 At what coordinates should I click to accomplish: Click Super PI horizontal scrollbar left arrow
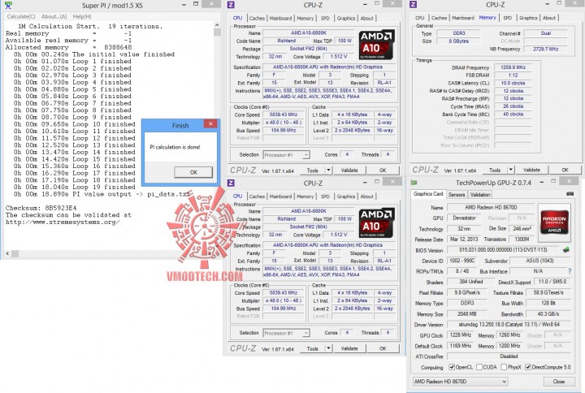7,253
